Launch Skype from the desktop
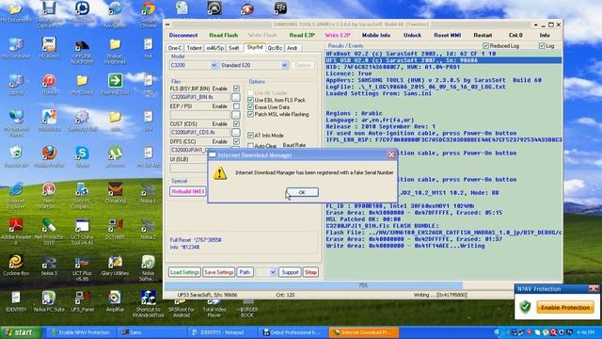This screenshot has width=602, height=339. (82, 157)
